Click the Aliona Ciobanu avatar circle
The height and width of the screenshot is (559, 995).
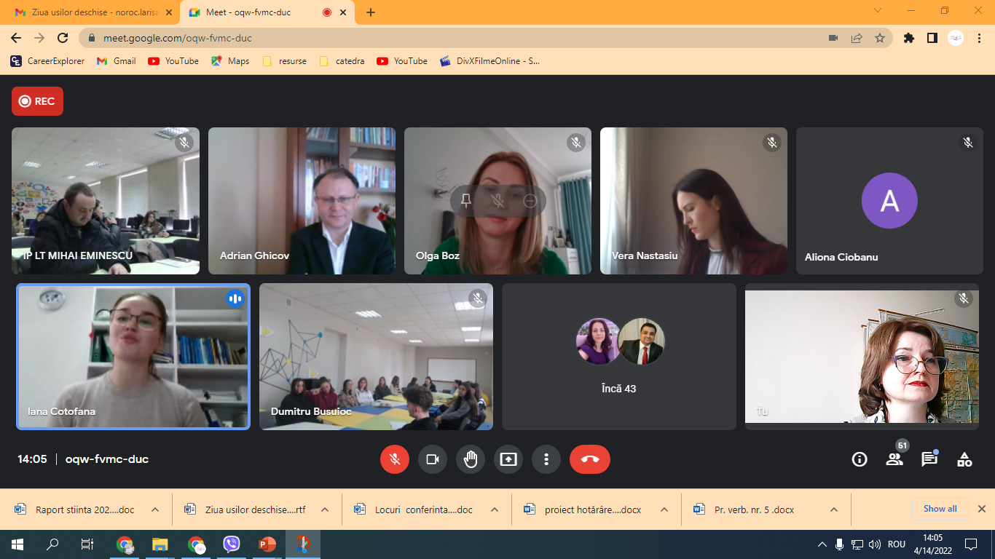[x=889, y=201]
